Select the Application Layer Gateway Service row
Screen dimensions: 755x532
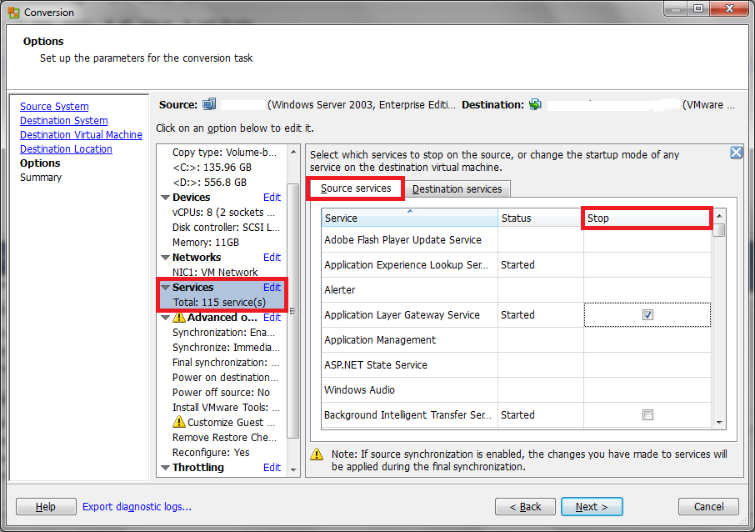tap(516, 315)
